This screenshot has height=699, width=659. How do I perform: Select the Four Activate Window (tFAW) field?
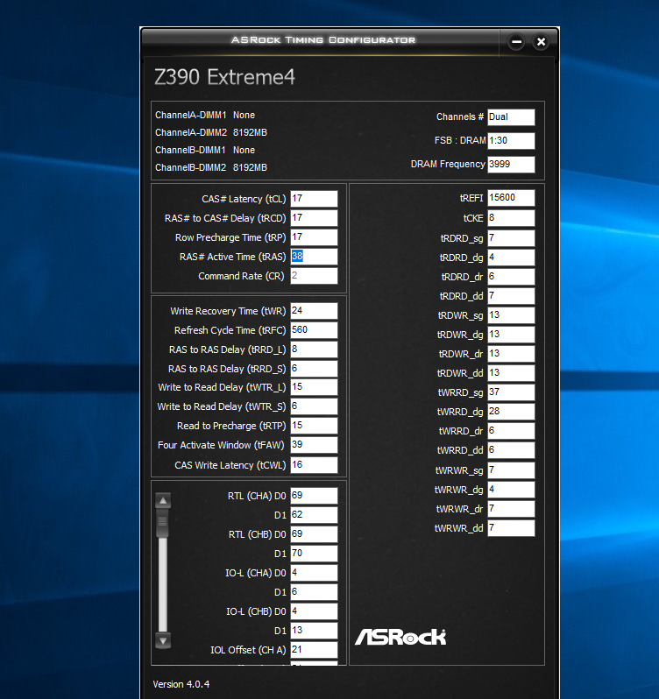coord(314,444)
